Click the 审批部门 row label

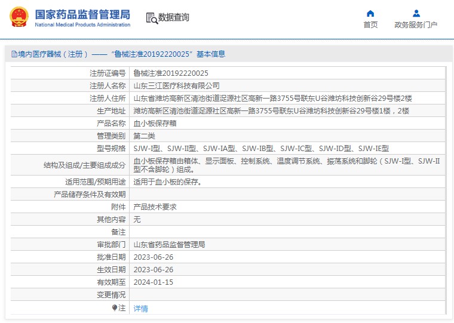(111, 245)
